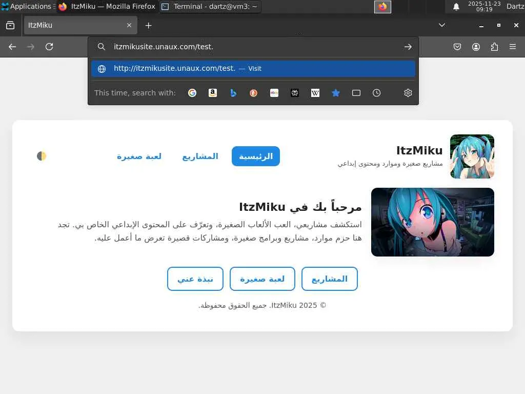Open a new tab with plus button
The image size is (525, 394).
149,26
